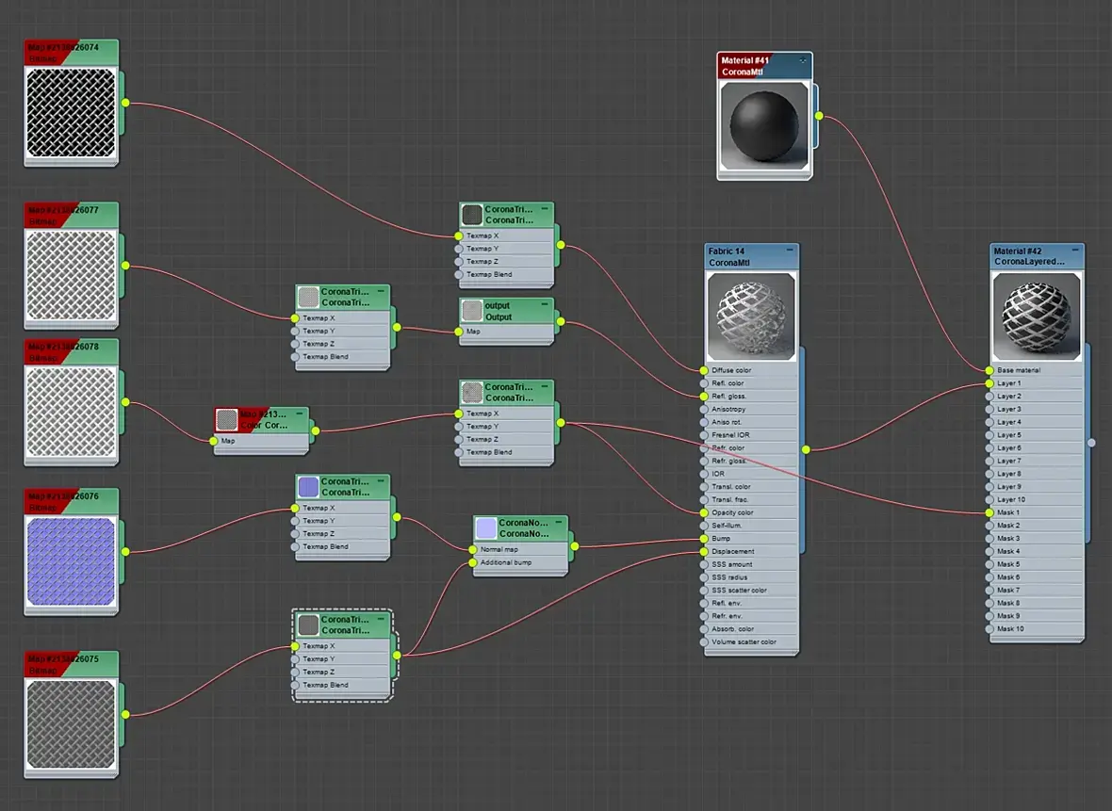Select the Map #2138826077 bitmap preview
Image resolution: width=1112 pixels, height=811 pixels.
[x=71, y=275]
